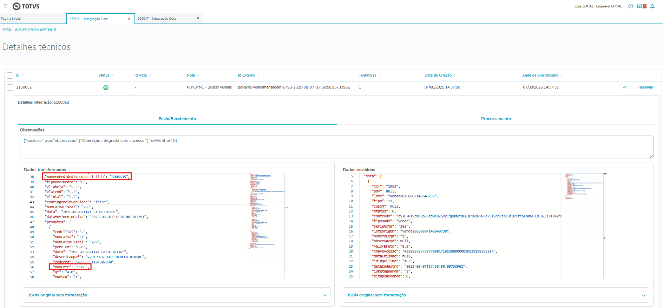Expand JSON original sem formatação under Dados recebidos

(x=496, y=295)
